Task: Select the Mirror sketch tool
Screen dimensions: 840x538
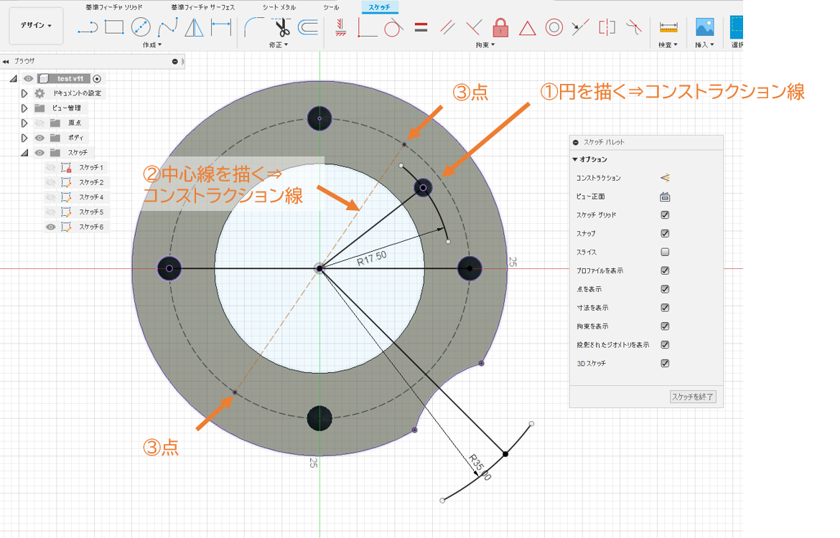Action: pos(193,27)
